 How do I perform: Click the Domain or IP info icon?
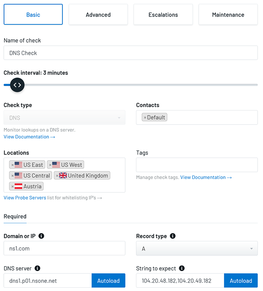pyautogui.click(x=41, y=236)
